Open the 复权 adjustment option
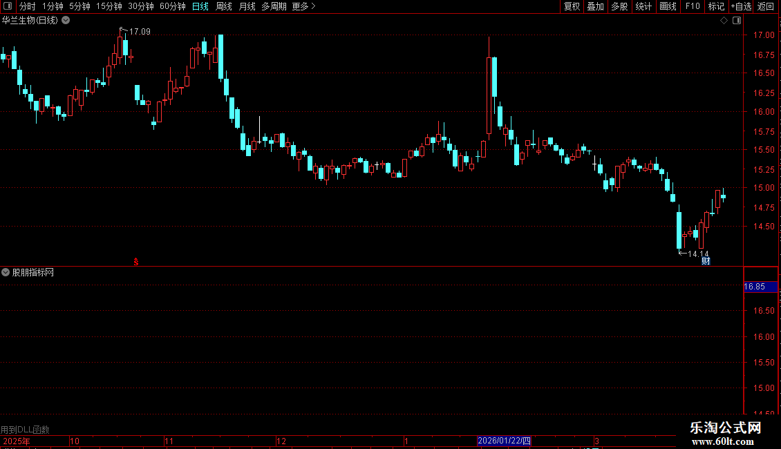Image resolution: width=781 pixels, height=449 pixels. point(572,6)
